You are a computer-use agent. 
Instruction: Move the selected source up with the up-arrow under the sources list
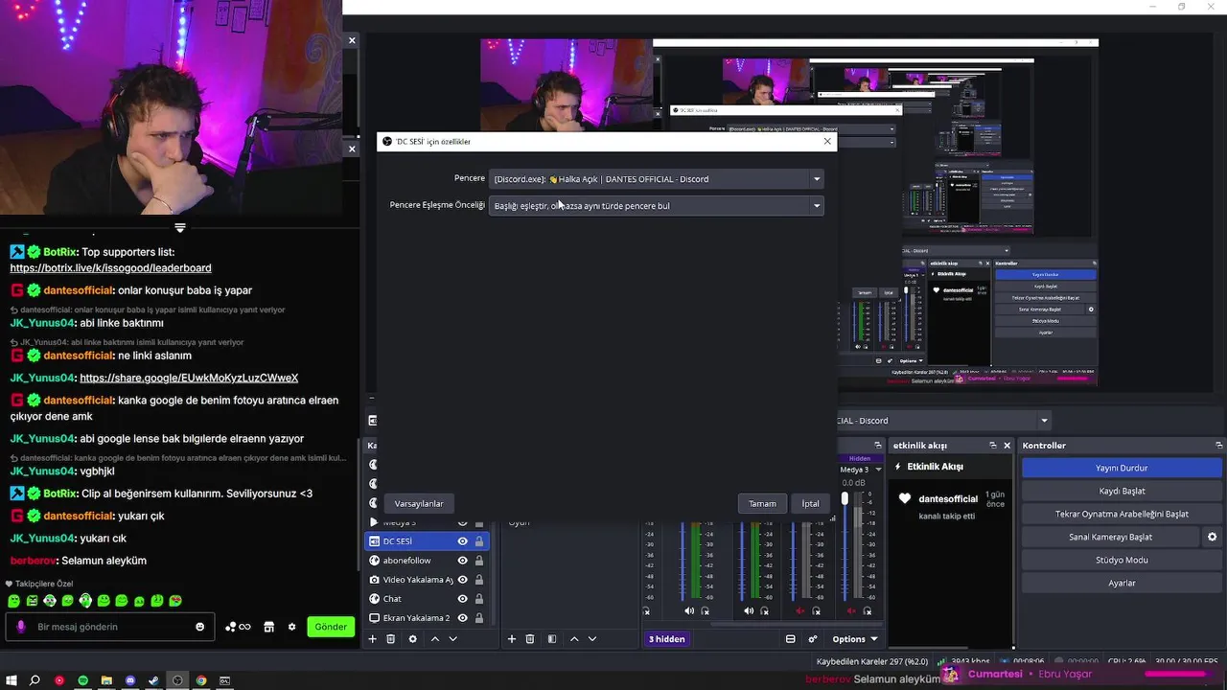pyautogui.click(x=435, y=639)
